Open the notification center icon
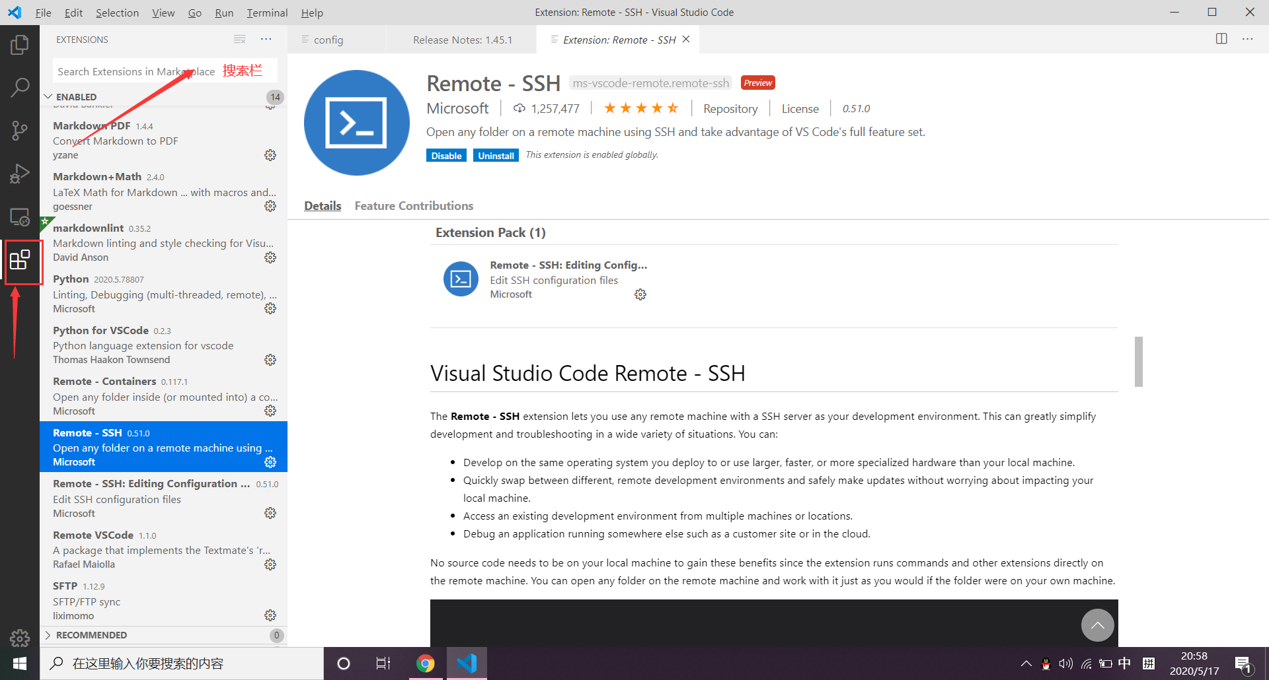This screenshot has width=1269, height=680. (x=1243, y=664)
